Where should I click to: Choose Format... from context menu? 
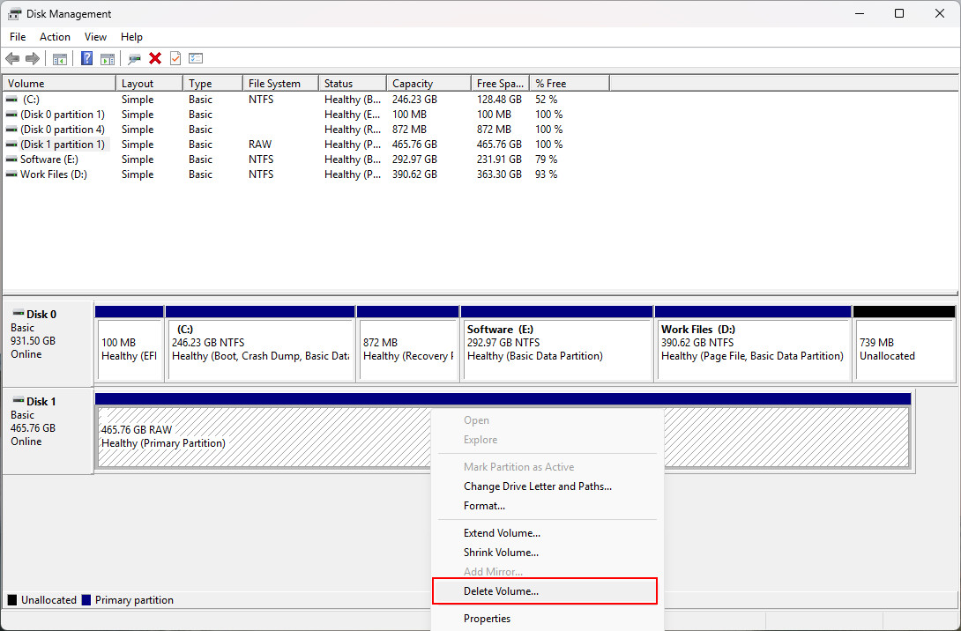coord(548,506)
